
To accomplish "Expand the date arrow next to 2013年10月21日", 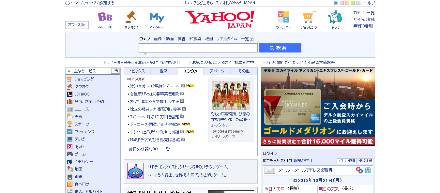I will 295,180.
